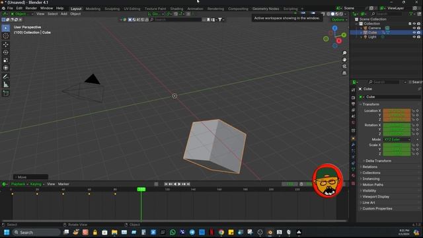Viewport: 423px width, 238px height.
Task: Toggle Camera visibility eye in outliner
Action: point(414,28)
